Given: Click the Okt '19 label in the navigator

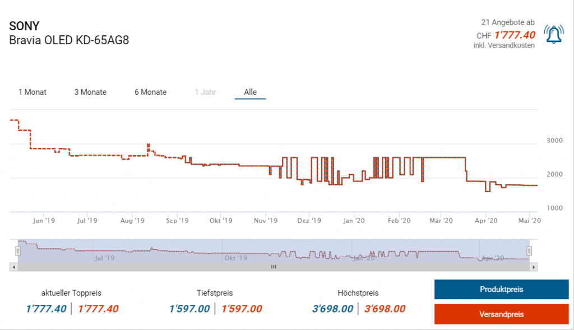Looking at the screenshot, I should pos(235,258).
